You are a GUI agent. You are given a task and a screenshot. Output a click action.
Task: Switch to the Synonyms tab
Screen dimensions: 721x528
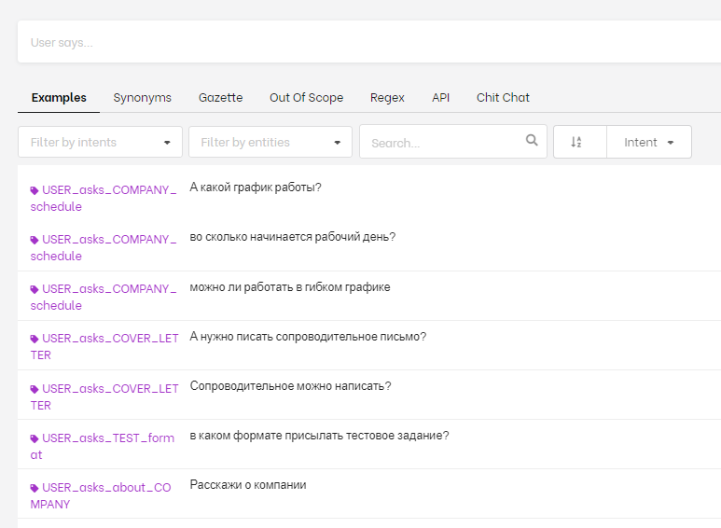coord(143,98)
